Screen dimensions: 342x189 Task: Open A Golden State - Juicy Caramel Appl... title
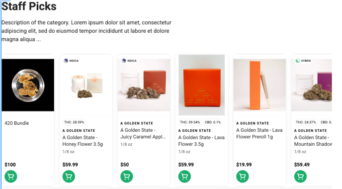tap(143, 133)
